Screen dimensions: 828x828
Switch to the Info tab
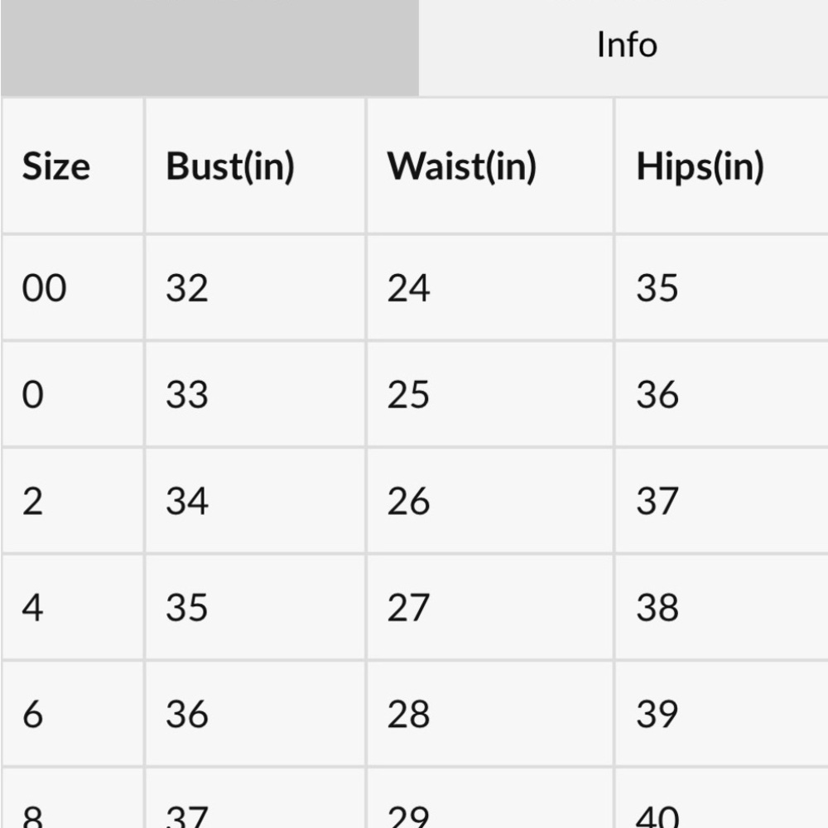623,47
